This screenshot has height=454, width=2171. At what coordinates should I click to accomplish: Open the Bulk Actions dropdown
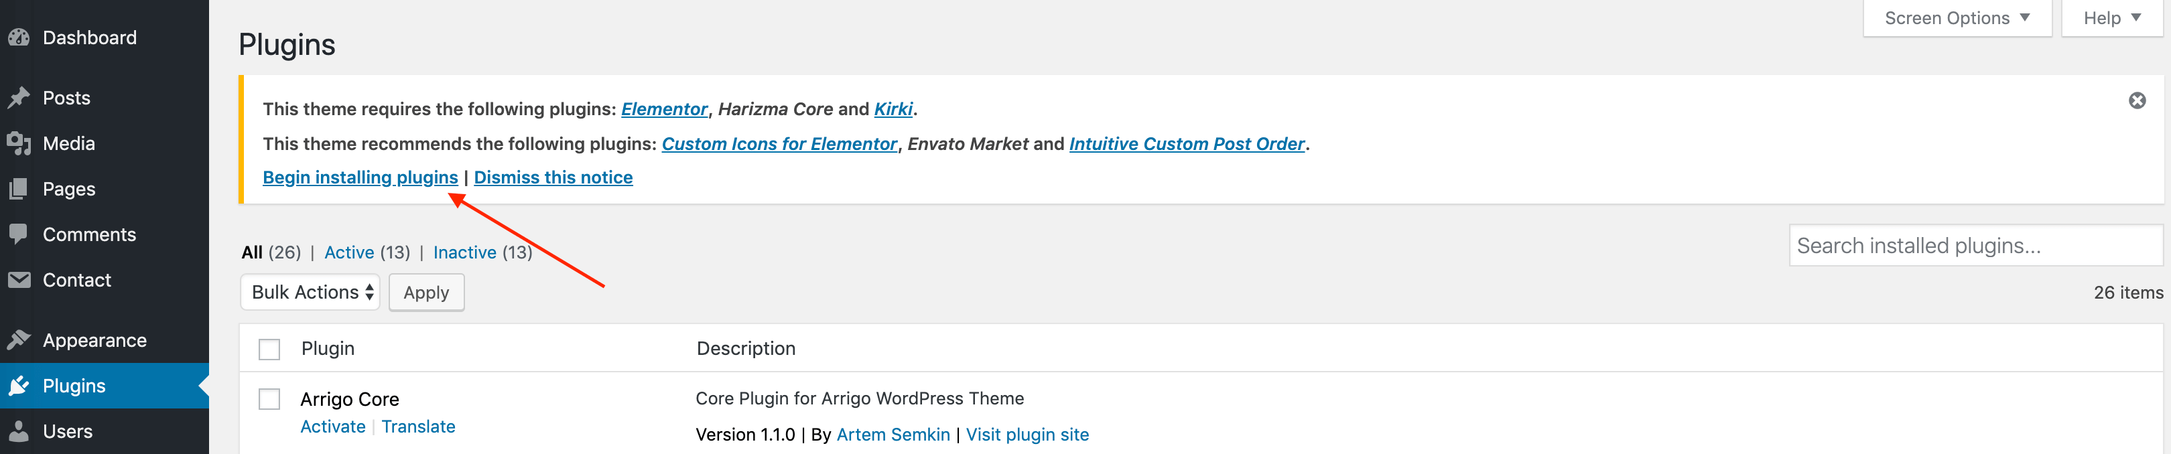click(310, 292)
